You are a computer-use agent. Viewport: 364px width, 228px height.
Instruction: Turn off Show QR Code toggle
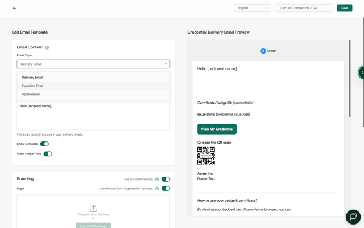[x=44, y=144]
